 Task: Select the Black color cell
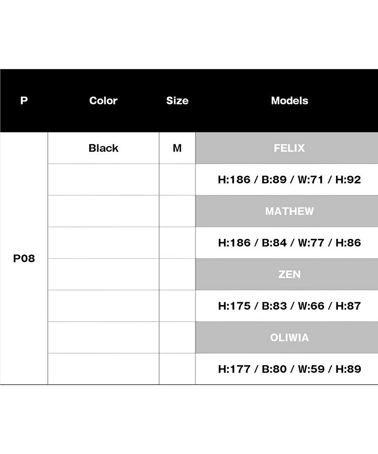[x=103, y=148]
